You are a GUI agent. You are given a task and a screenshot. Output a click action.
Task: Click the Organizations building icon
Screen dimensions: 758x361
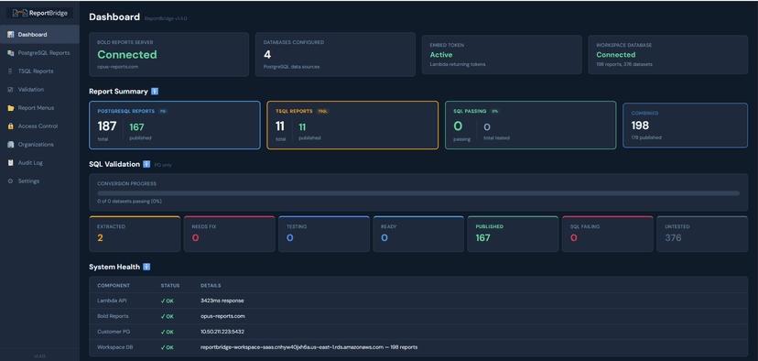(x=10, y=145)
